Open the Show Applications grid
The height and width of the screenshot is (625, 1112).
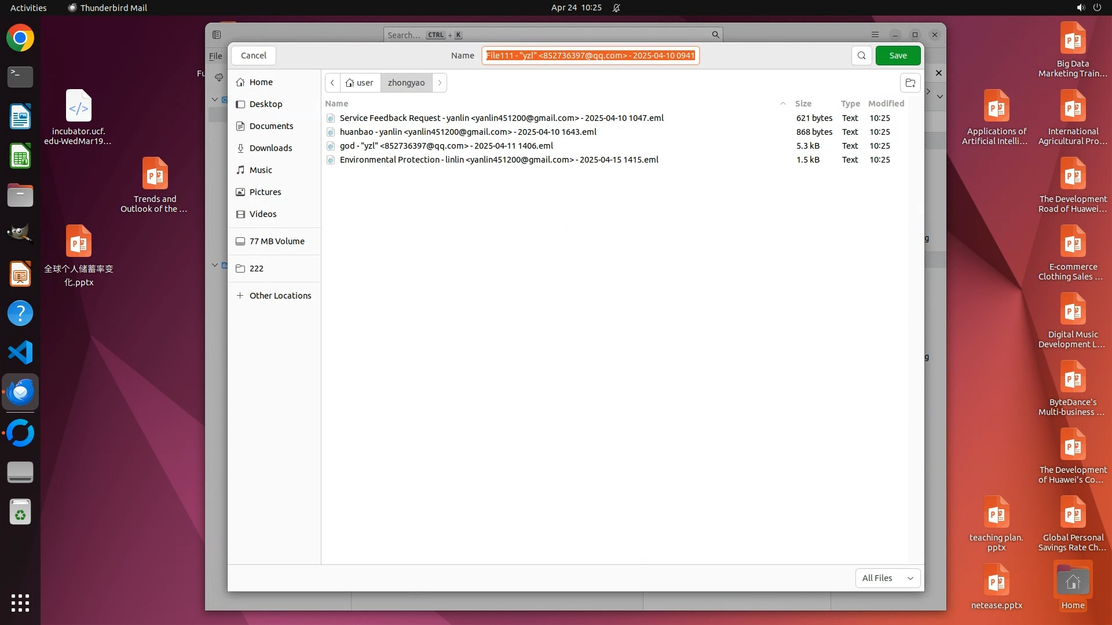pos(20,602)
